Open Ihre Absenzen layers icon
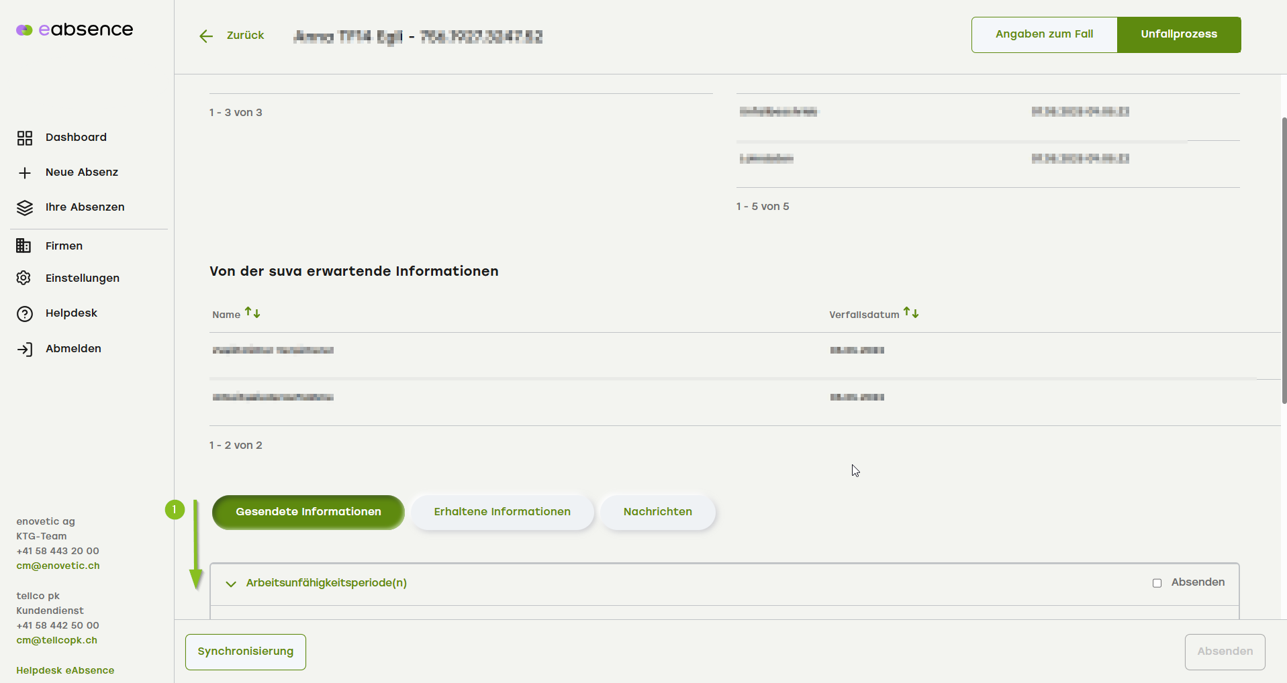The width and height of the screenshot is (1287, 683). click(x=25, y=208)
